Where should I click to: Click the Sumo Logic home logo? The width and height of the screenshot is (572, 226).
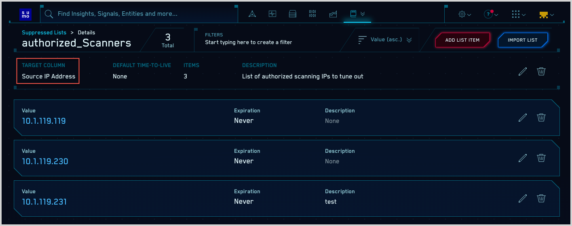25,14
